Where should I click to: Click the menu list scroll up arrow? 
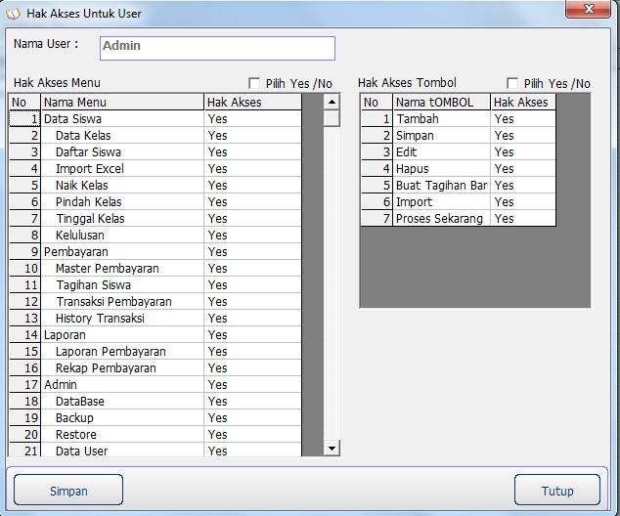tap(332, 102)
